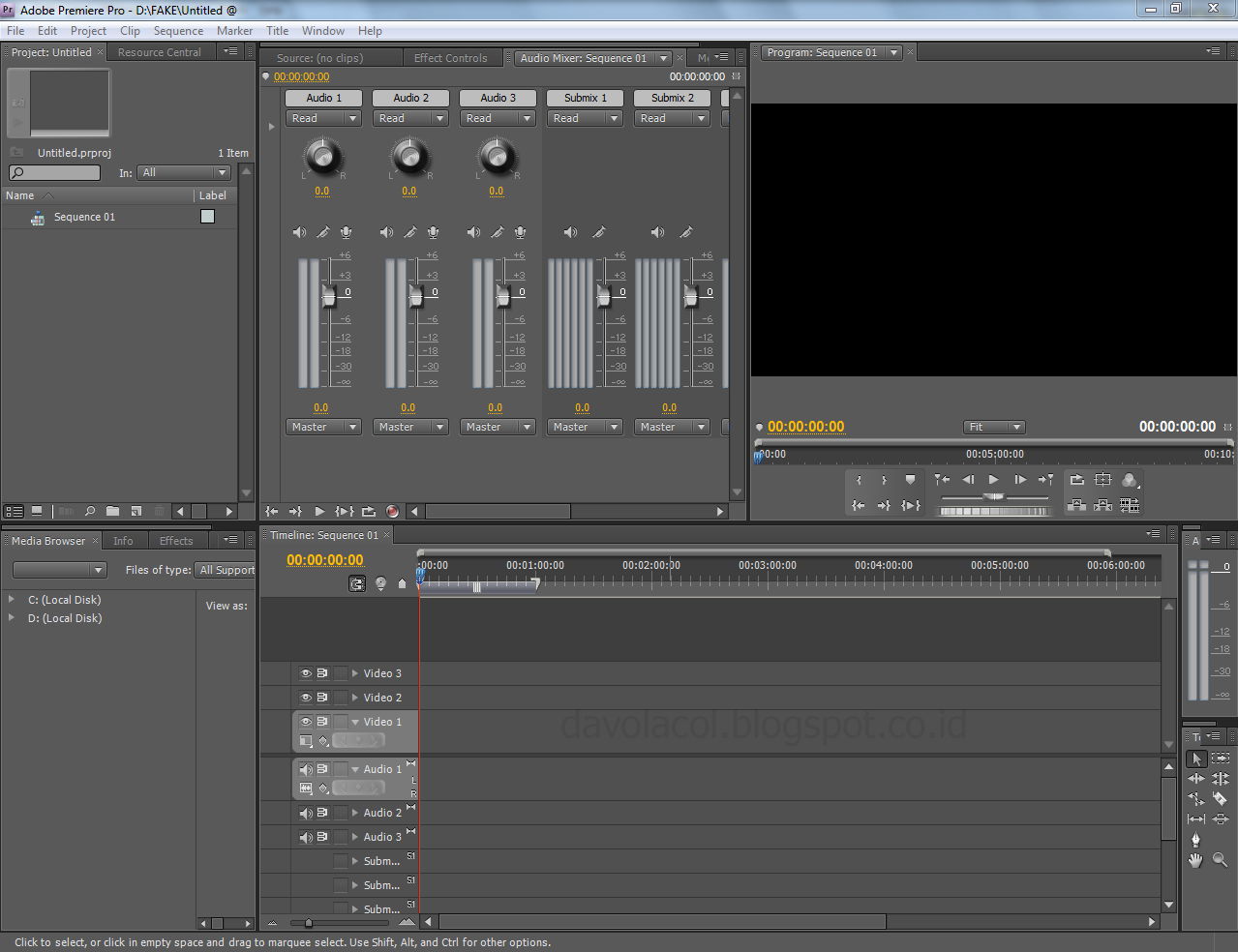Open the Audio 1 Read automation dropdown
This screenshot has height=952, width=1238.
[324, 118]
